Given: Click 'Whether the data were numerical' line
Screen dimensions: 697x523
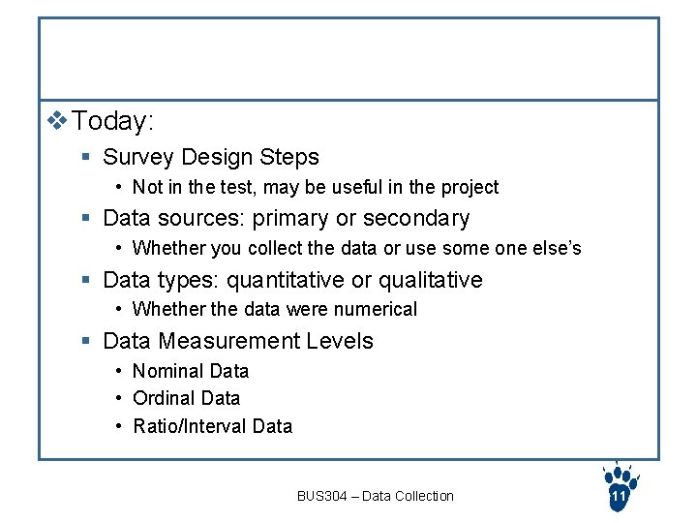Looking at the screenshot, I should [x=275, y=309].
